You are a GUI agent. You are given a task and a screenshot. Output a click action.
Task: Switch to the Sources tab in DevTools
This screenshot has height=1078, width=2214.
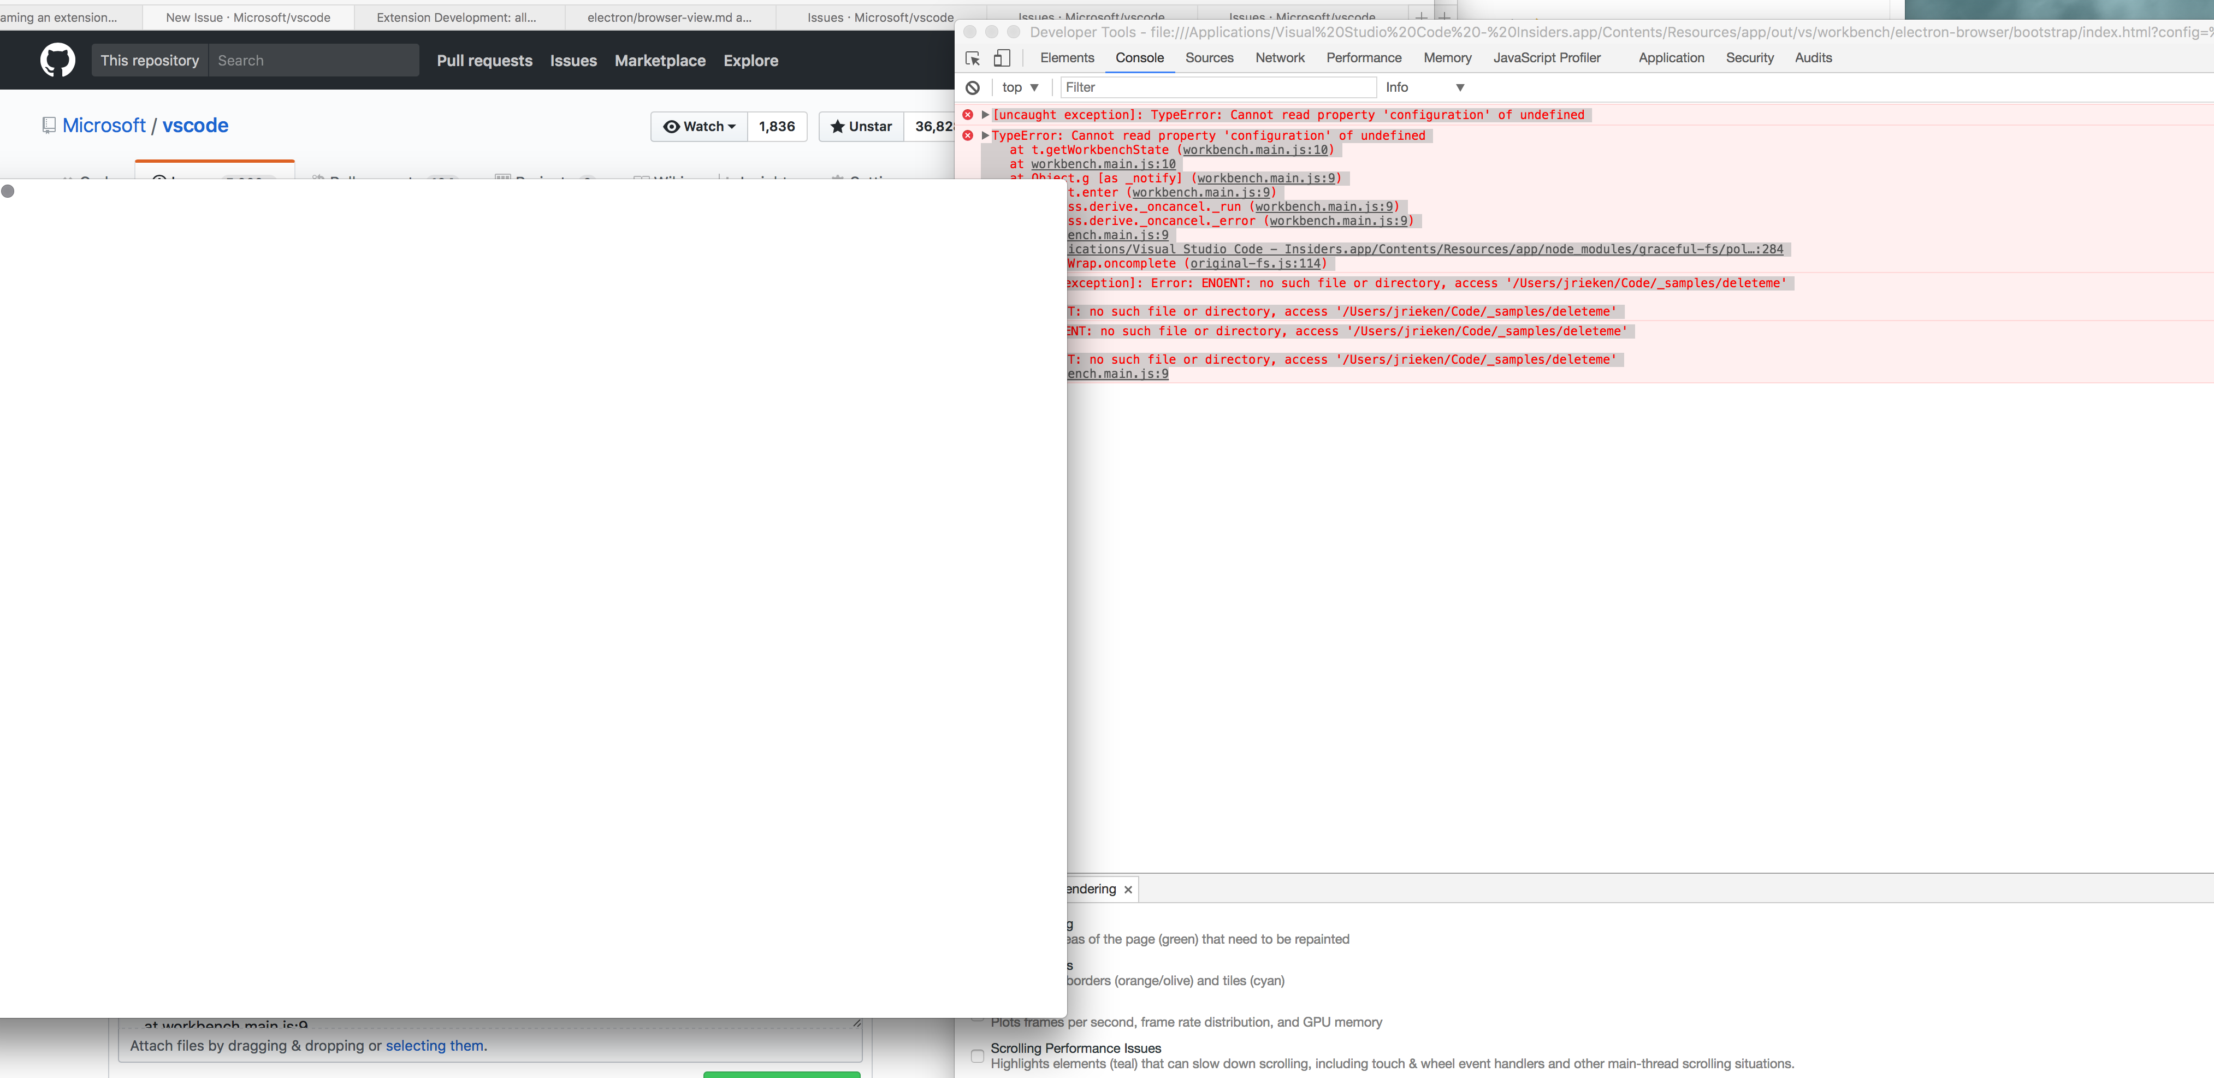(x=1209, y=57)
